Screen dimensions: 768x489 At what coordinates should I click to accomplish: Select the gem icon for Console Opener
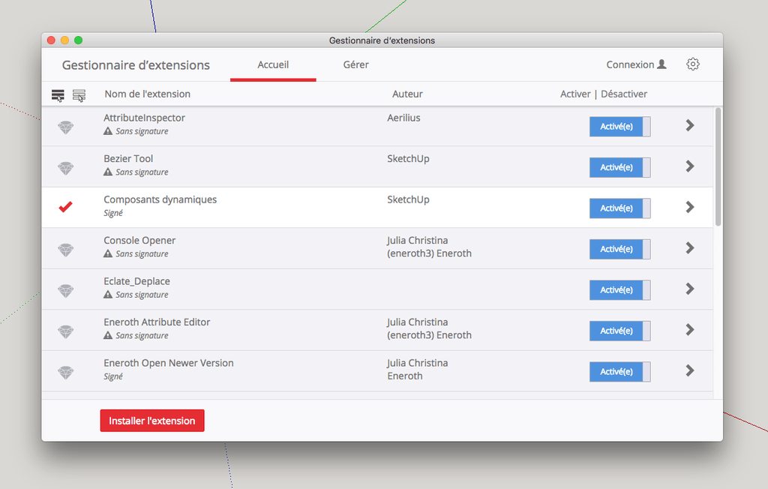click(66, 250)
